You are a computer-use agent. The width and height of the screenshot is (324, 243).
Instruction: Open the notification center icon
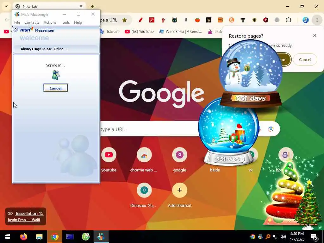tap(314, 237)
